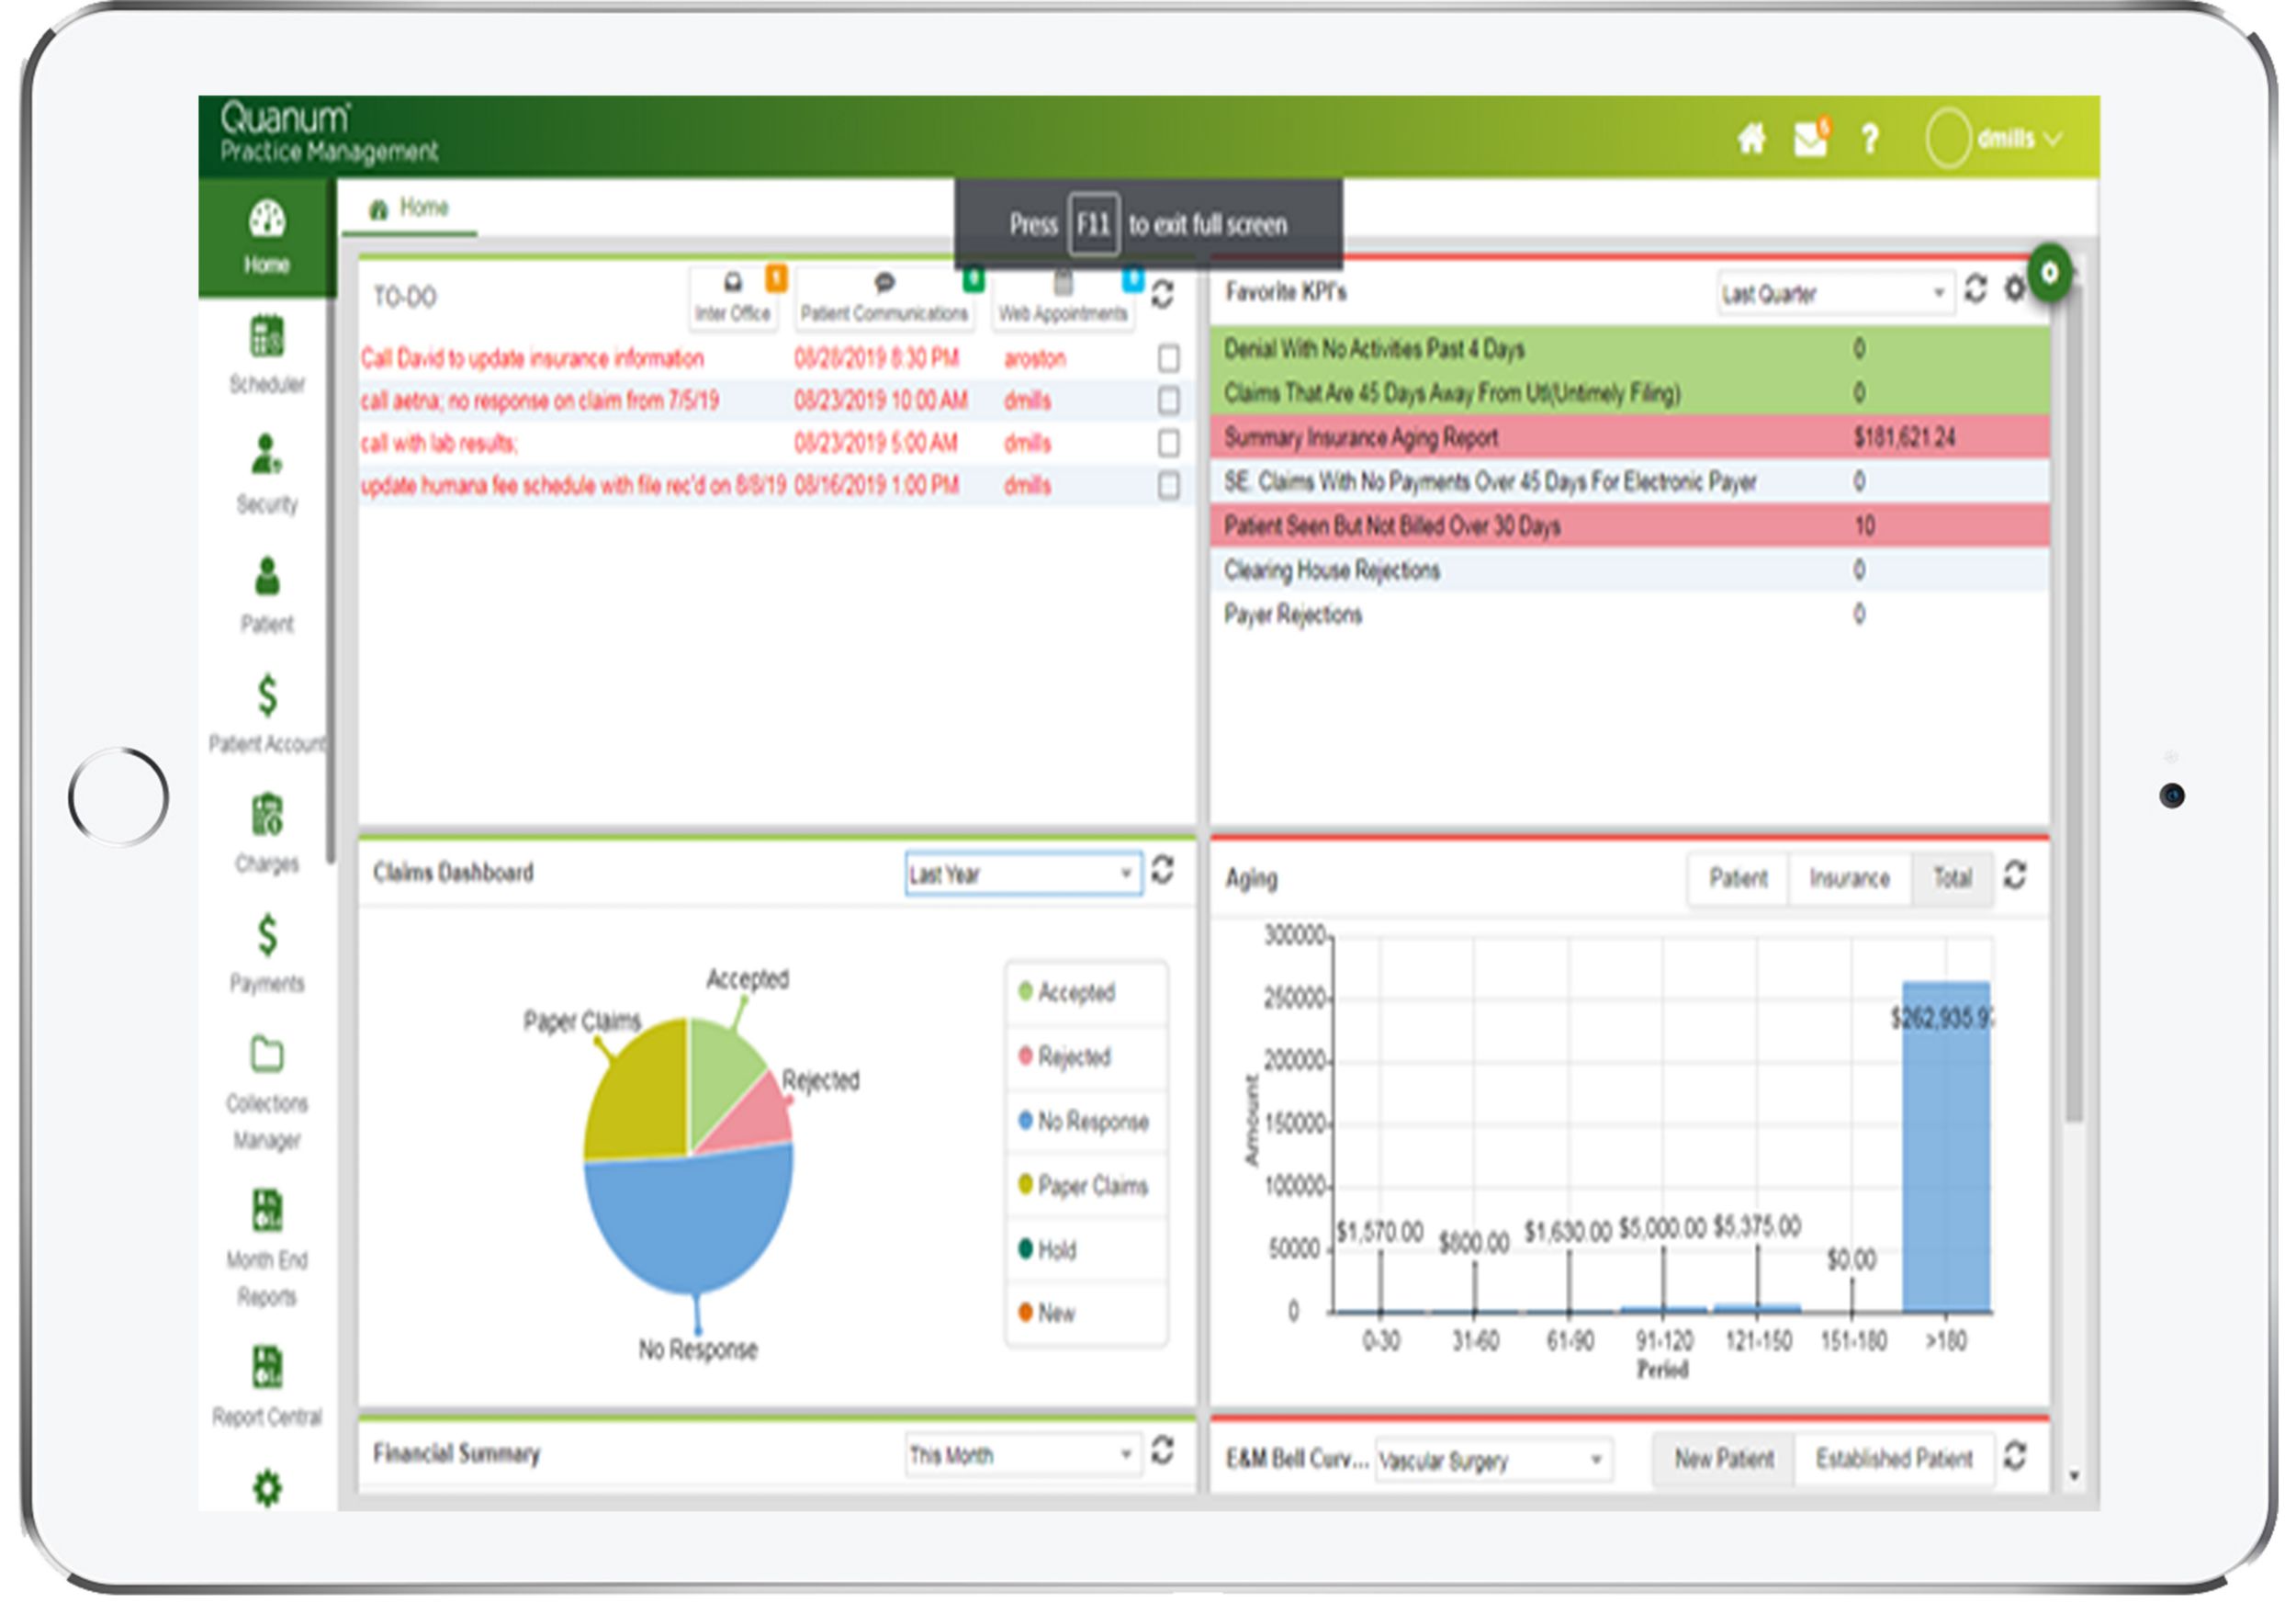This screenshot has height=1614, width=2296.
Task: Open the Last Year claims dropdown
Action: tap(1022, 875)
